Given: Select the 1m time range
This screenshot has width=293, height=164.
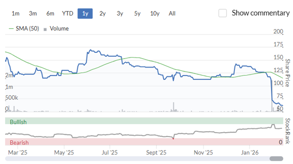Looking at the screenshot, I should coord(16,13).
